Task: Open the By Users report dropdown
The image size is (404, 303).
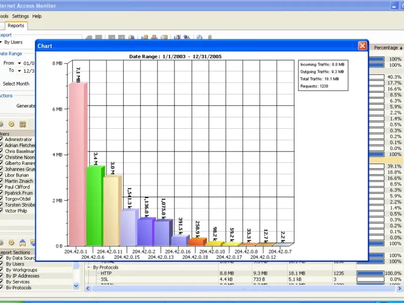Action: (x=1, y=42)
